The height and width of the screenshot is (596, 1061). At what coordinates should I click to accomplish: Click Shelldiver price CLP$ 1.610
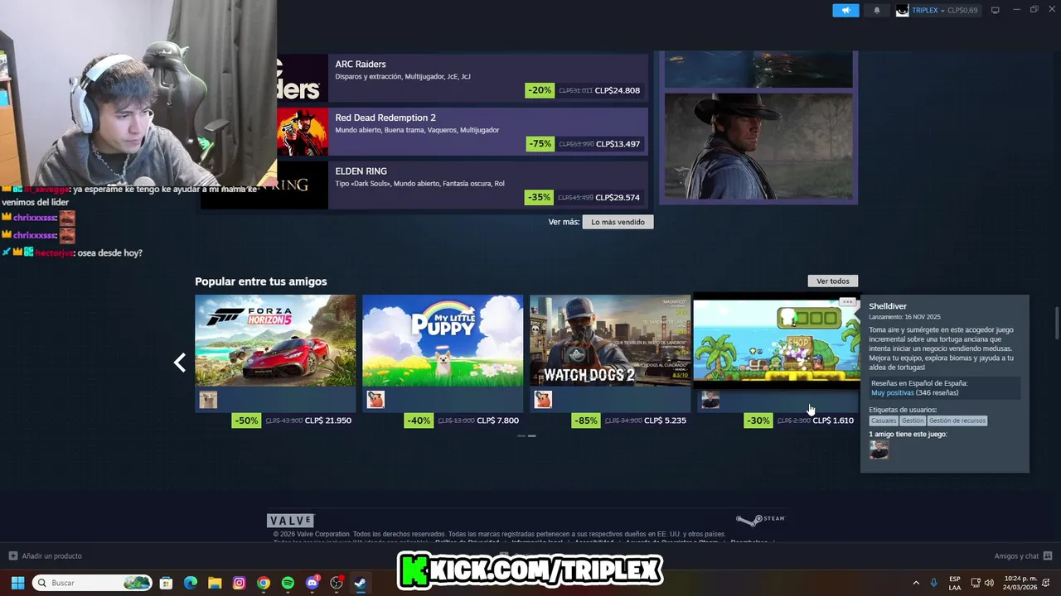coord(833,421)
